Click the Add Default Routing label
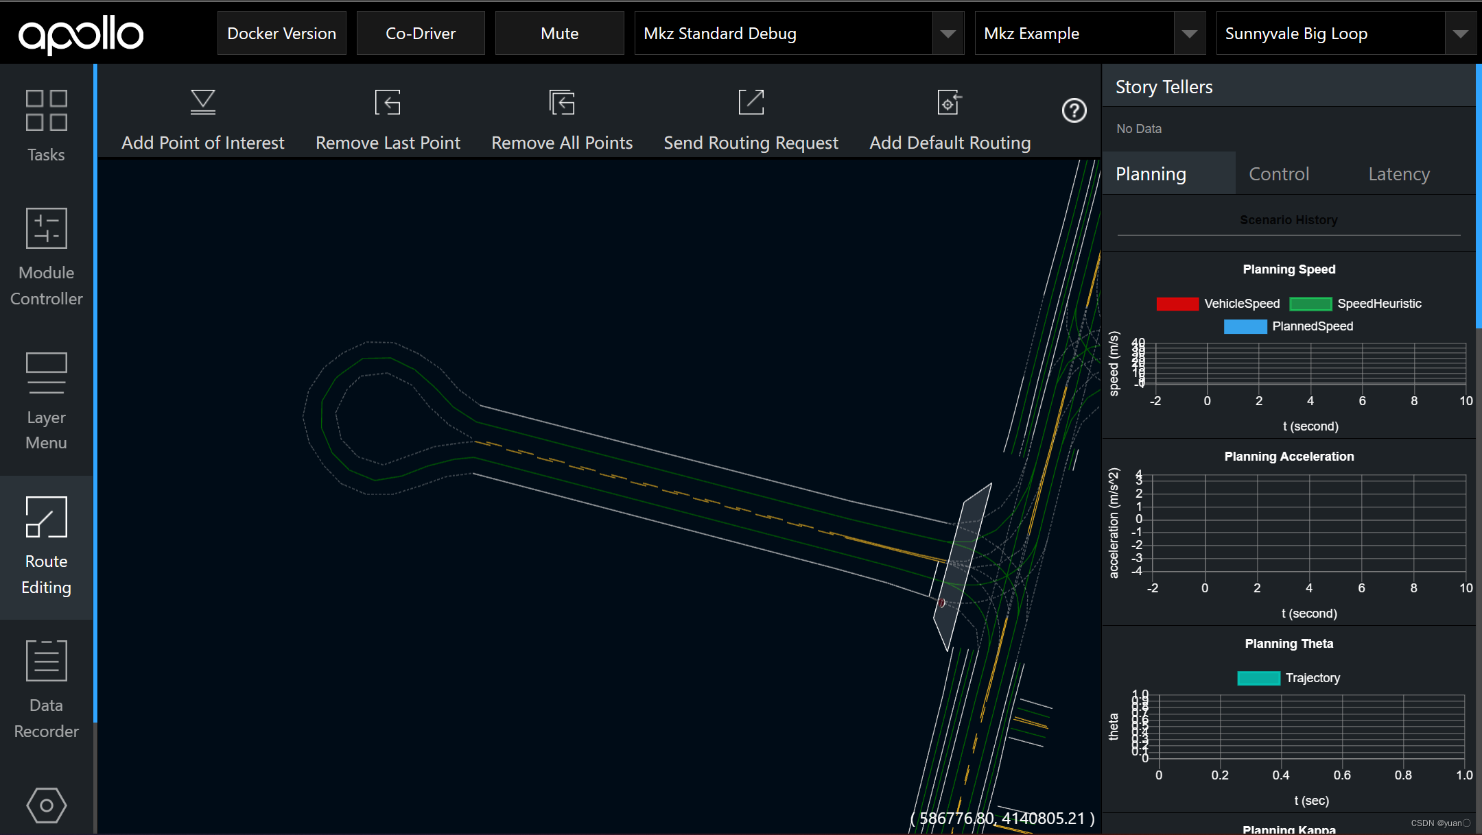 [950, 143]
